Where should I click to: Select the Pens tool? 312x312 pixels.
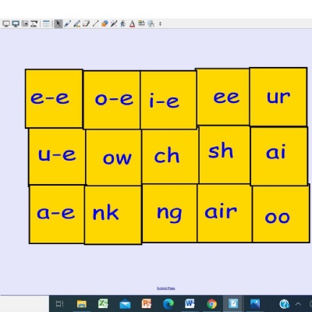coord(67,23)
